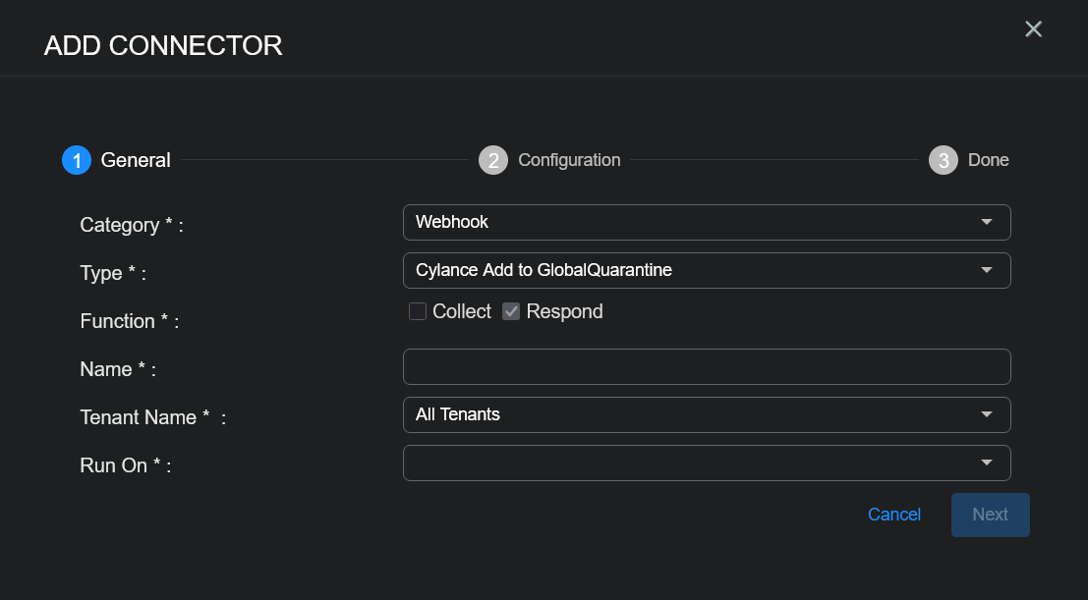Switch to the Configuration step label

point(569,160)
